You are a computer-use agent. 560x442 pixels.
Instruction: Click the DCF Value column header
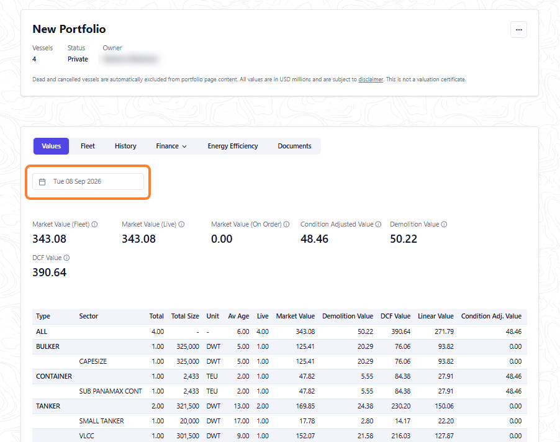pyautogui.click(x=395, y=317)
